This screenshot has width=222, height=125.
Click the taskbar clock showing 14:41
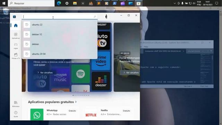207,3
